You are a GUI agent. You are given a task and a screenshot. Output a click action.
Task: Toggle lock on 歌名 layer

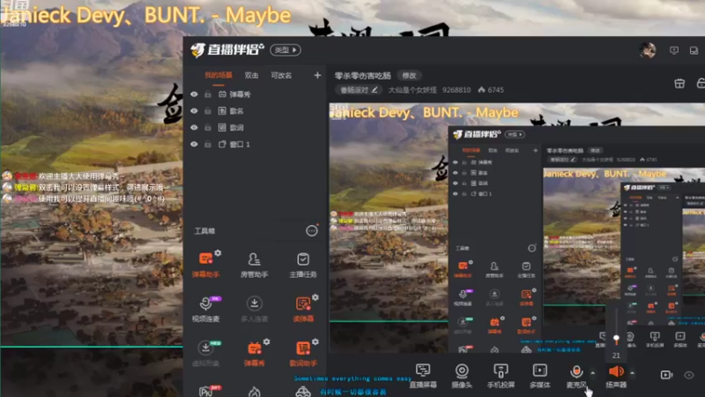tap(208, 111)
